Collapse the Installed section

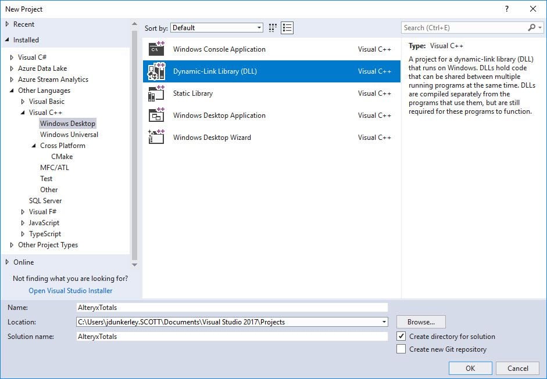tap(7, 39)
